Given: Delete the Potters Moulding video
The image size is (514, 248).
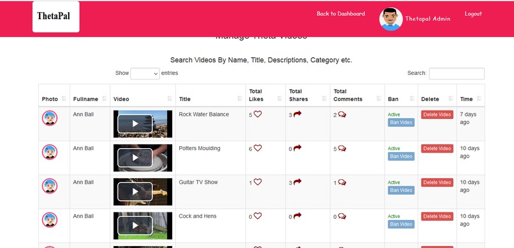Looking at the screenshot, I should pos(437,149).
